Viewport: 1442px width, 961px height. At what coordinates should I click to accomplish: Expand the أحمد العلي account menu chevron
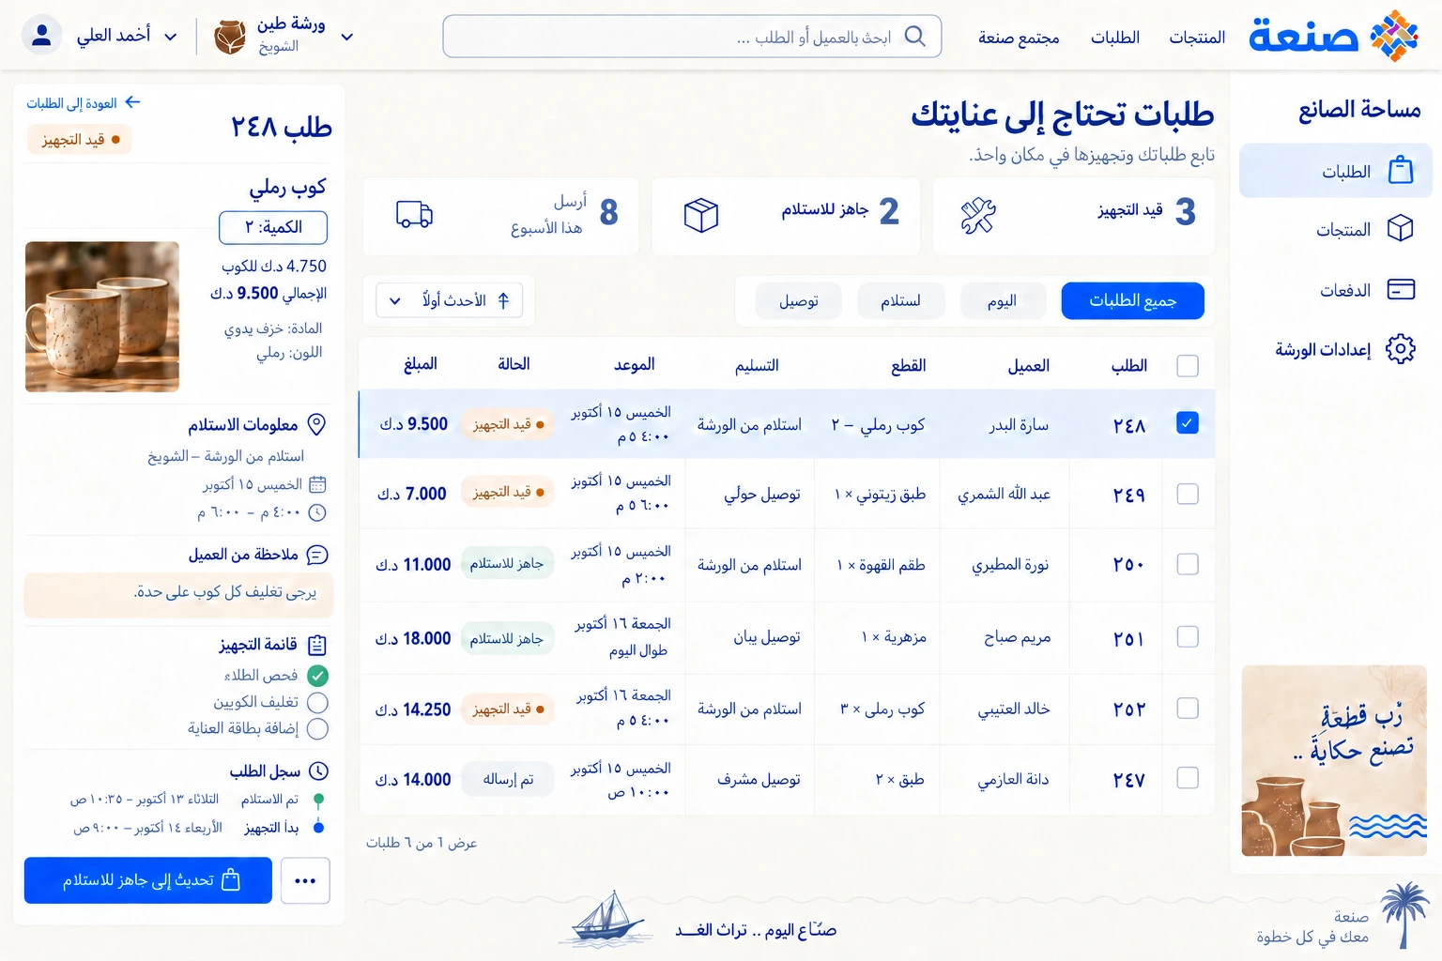(171, 38)
